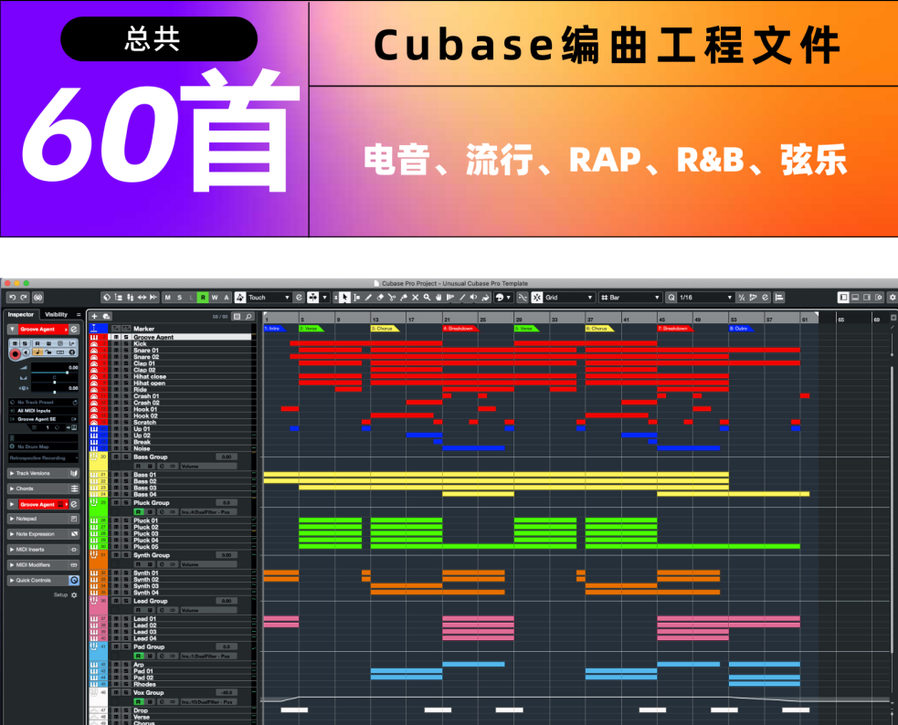This screenshot has height=725, width=898.
Task: Toggle the global Solo S button
Action: coord(179,298)
